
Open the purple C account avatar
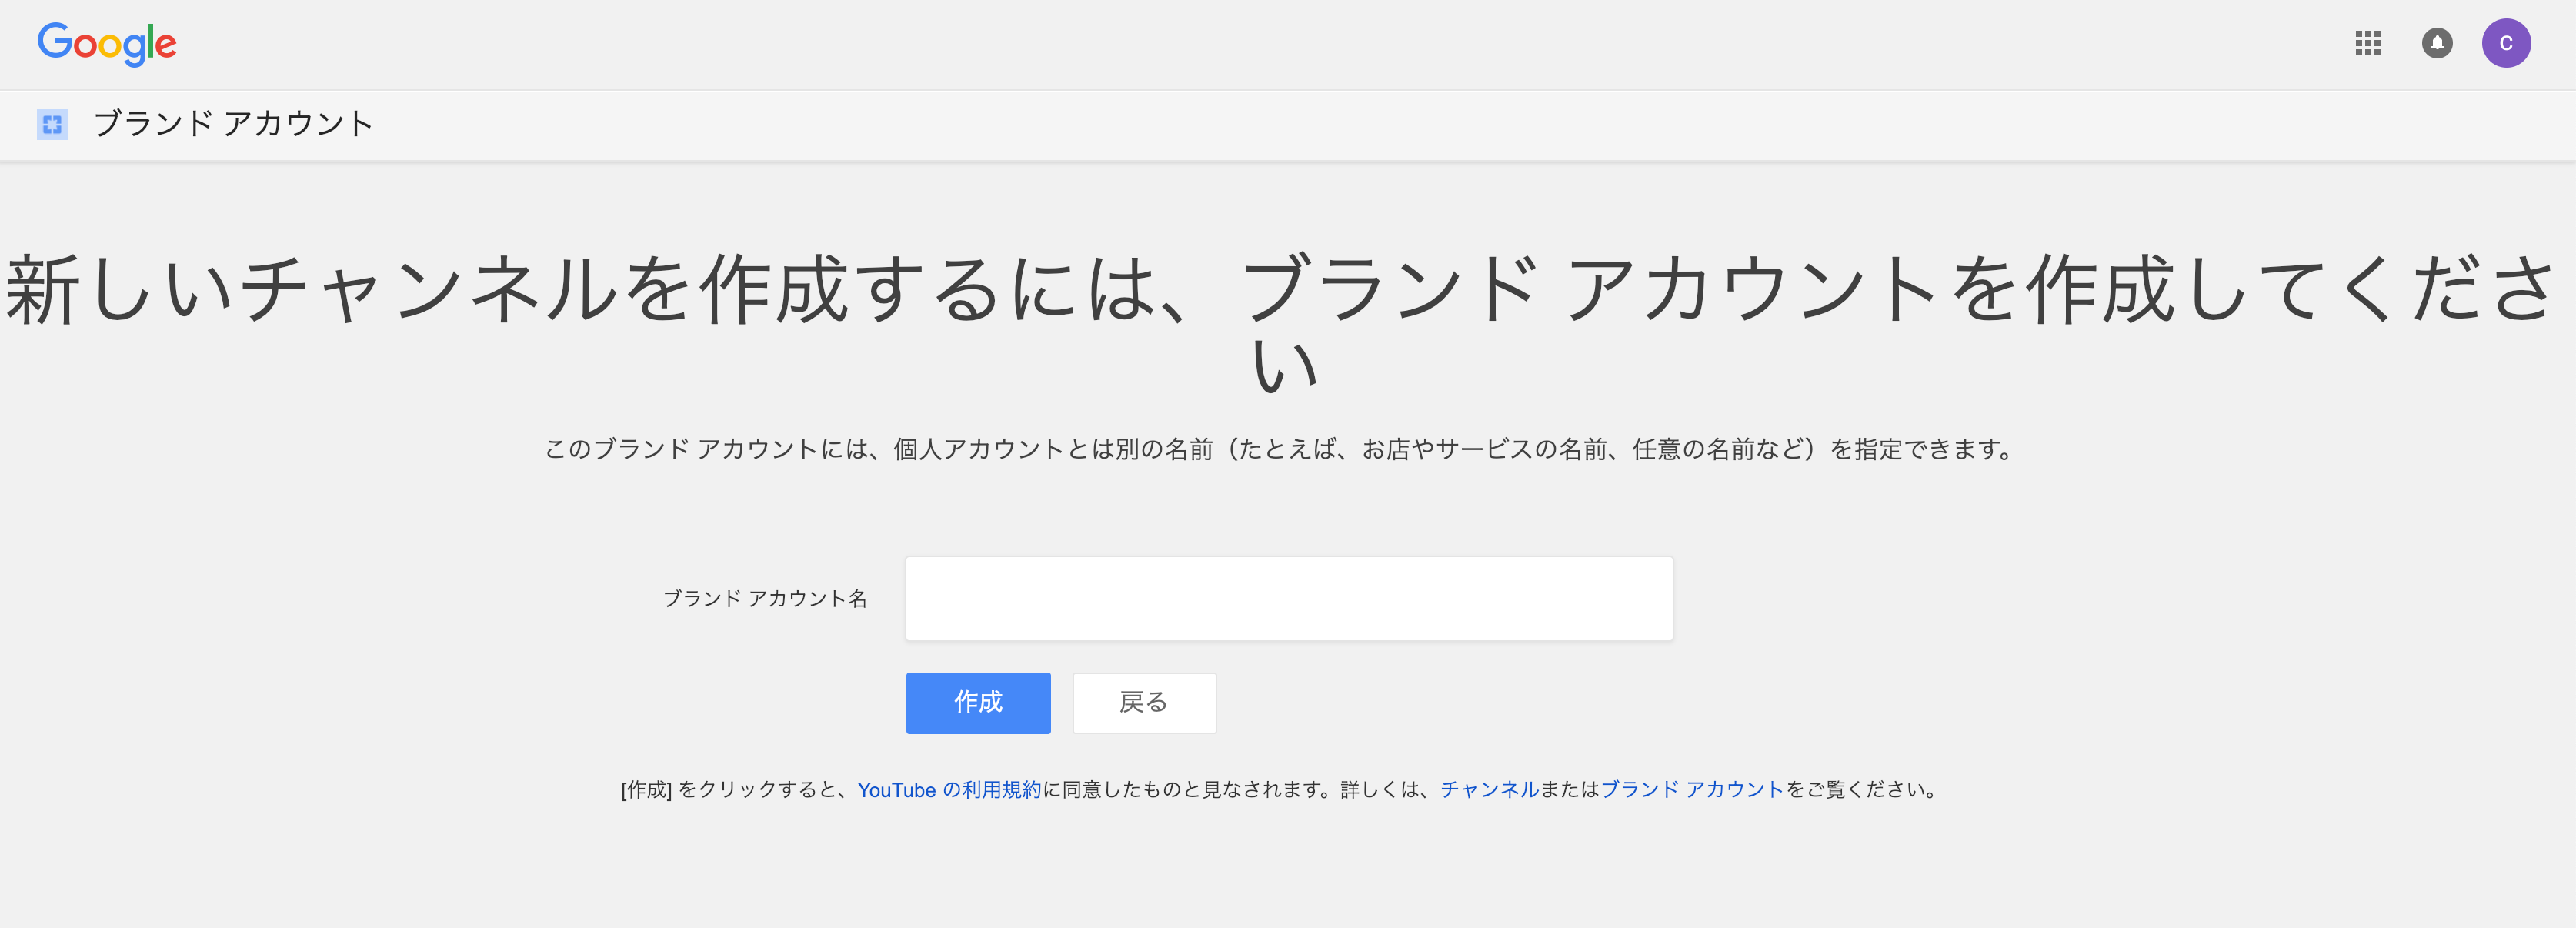point(2505,43)
